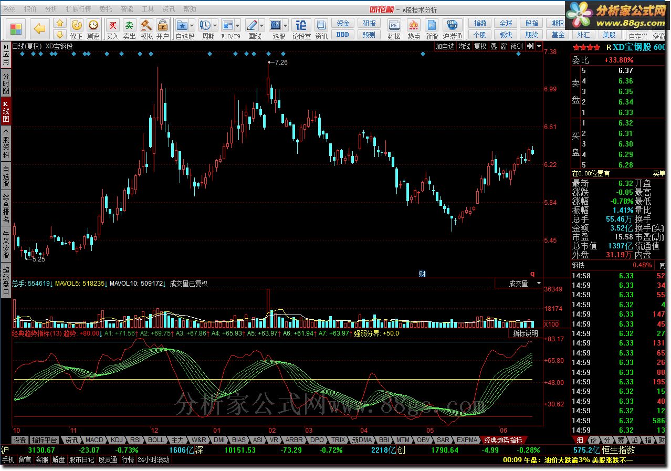Toggle 预测 forecast on chart

(x=517, y=46)
